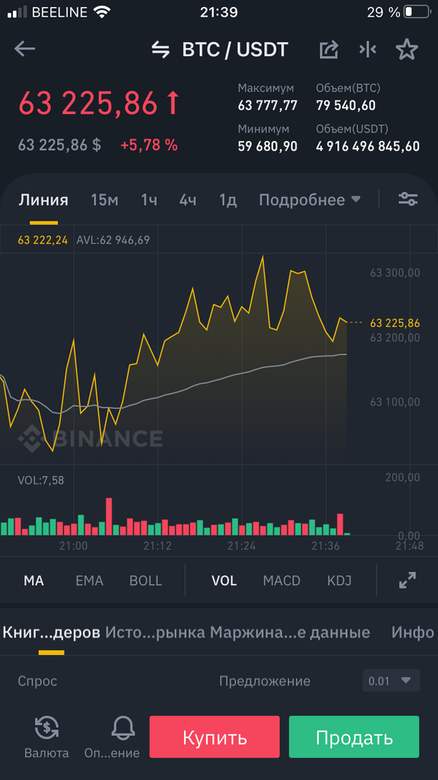Screen dimensions: 438x780
Task: Open chart settings sliders icon
Action: click(x=408, y=200)
